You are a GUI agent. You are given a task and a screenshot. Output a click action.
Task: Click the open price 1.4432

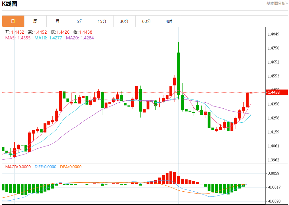tap(17, 32)
